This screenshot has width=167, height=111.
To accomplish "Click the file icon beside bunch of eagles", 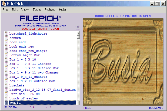I will [x=6, y=99].
